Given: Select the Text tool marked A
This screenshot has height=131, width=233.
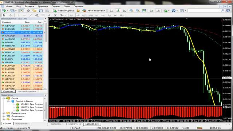Looking at the screenshot, I should pos(49,15).
